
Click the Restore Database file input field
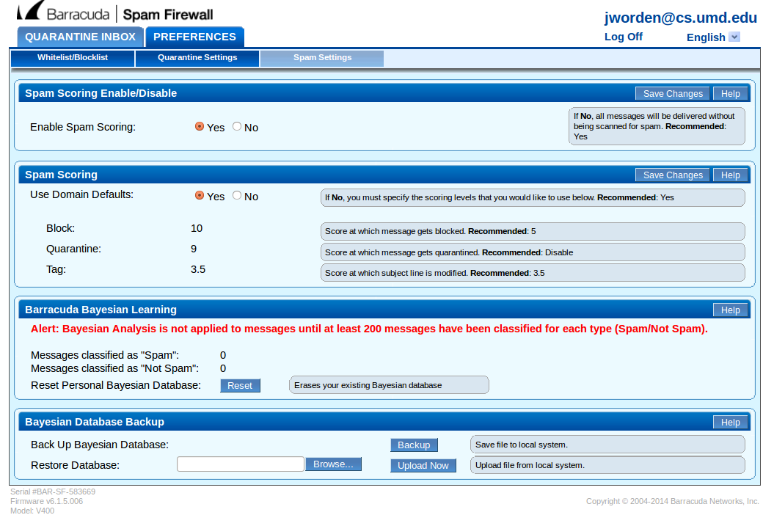click(241, 464)
